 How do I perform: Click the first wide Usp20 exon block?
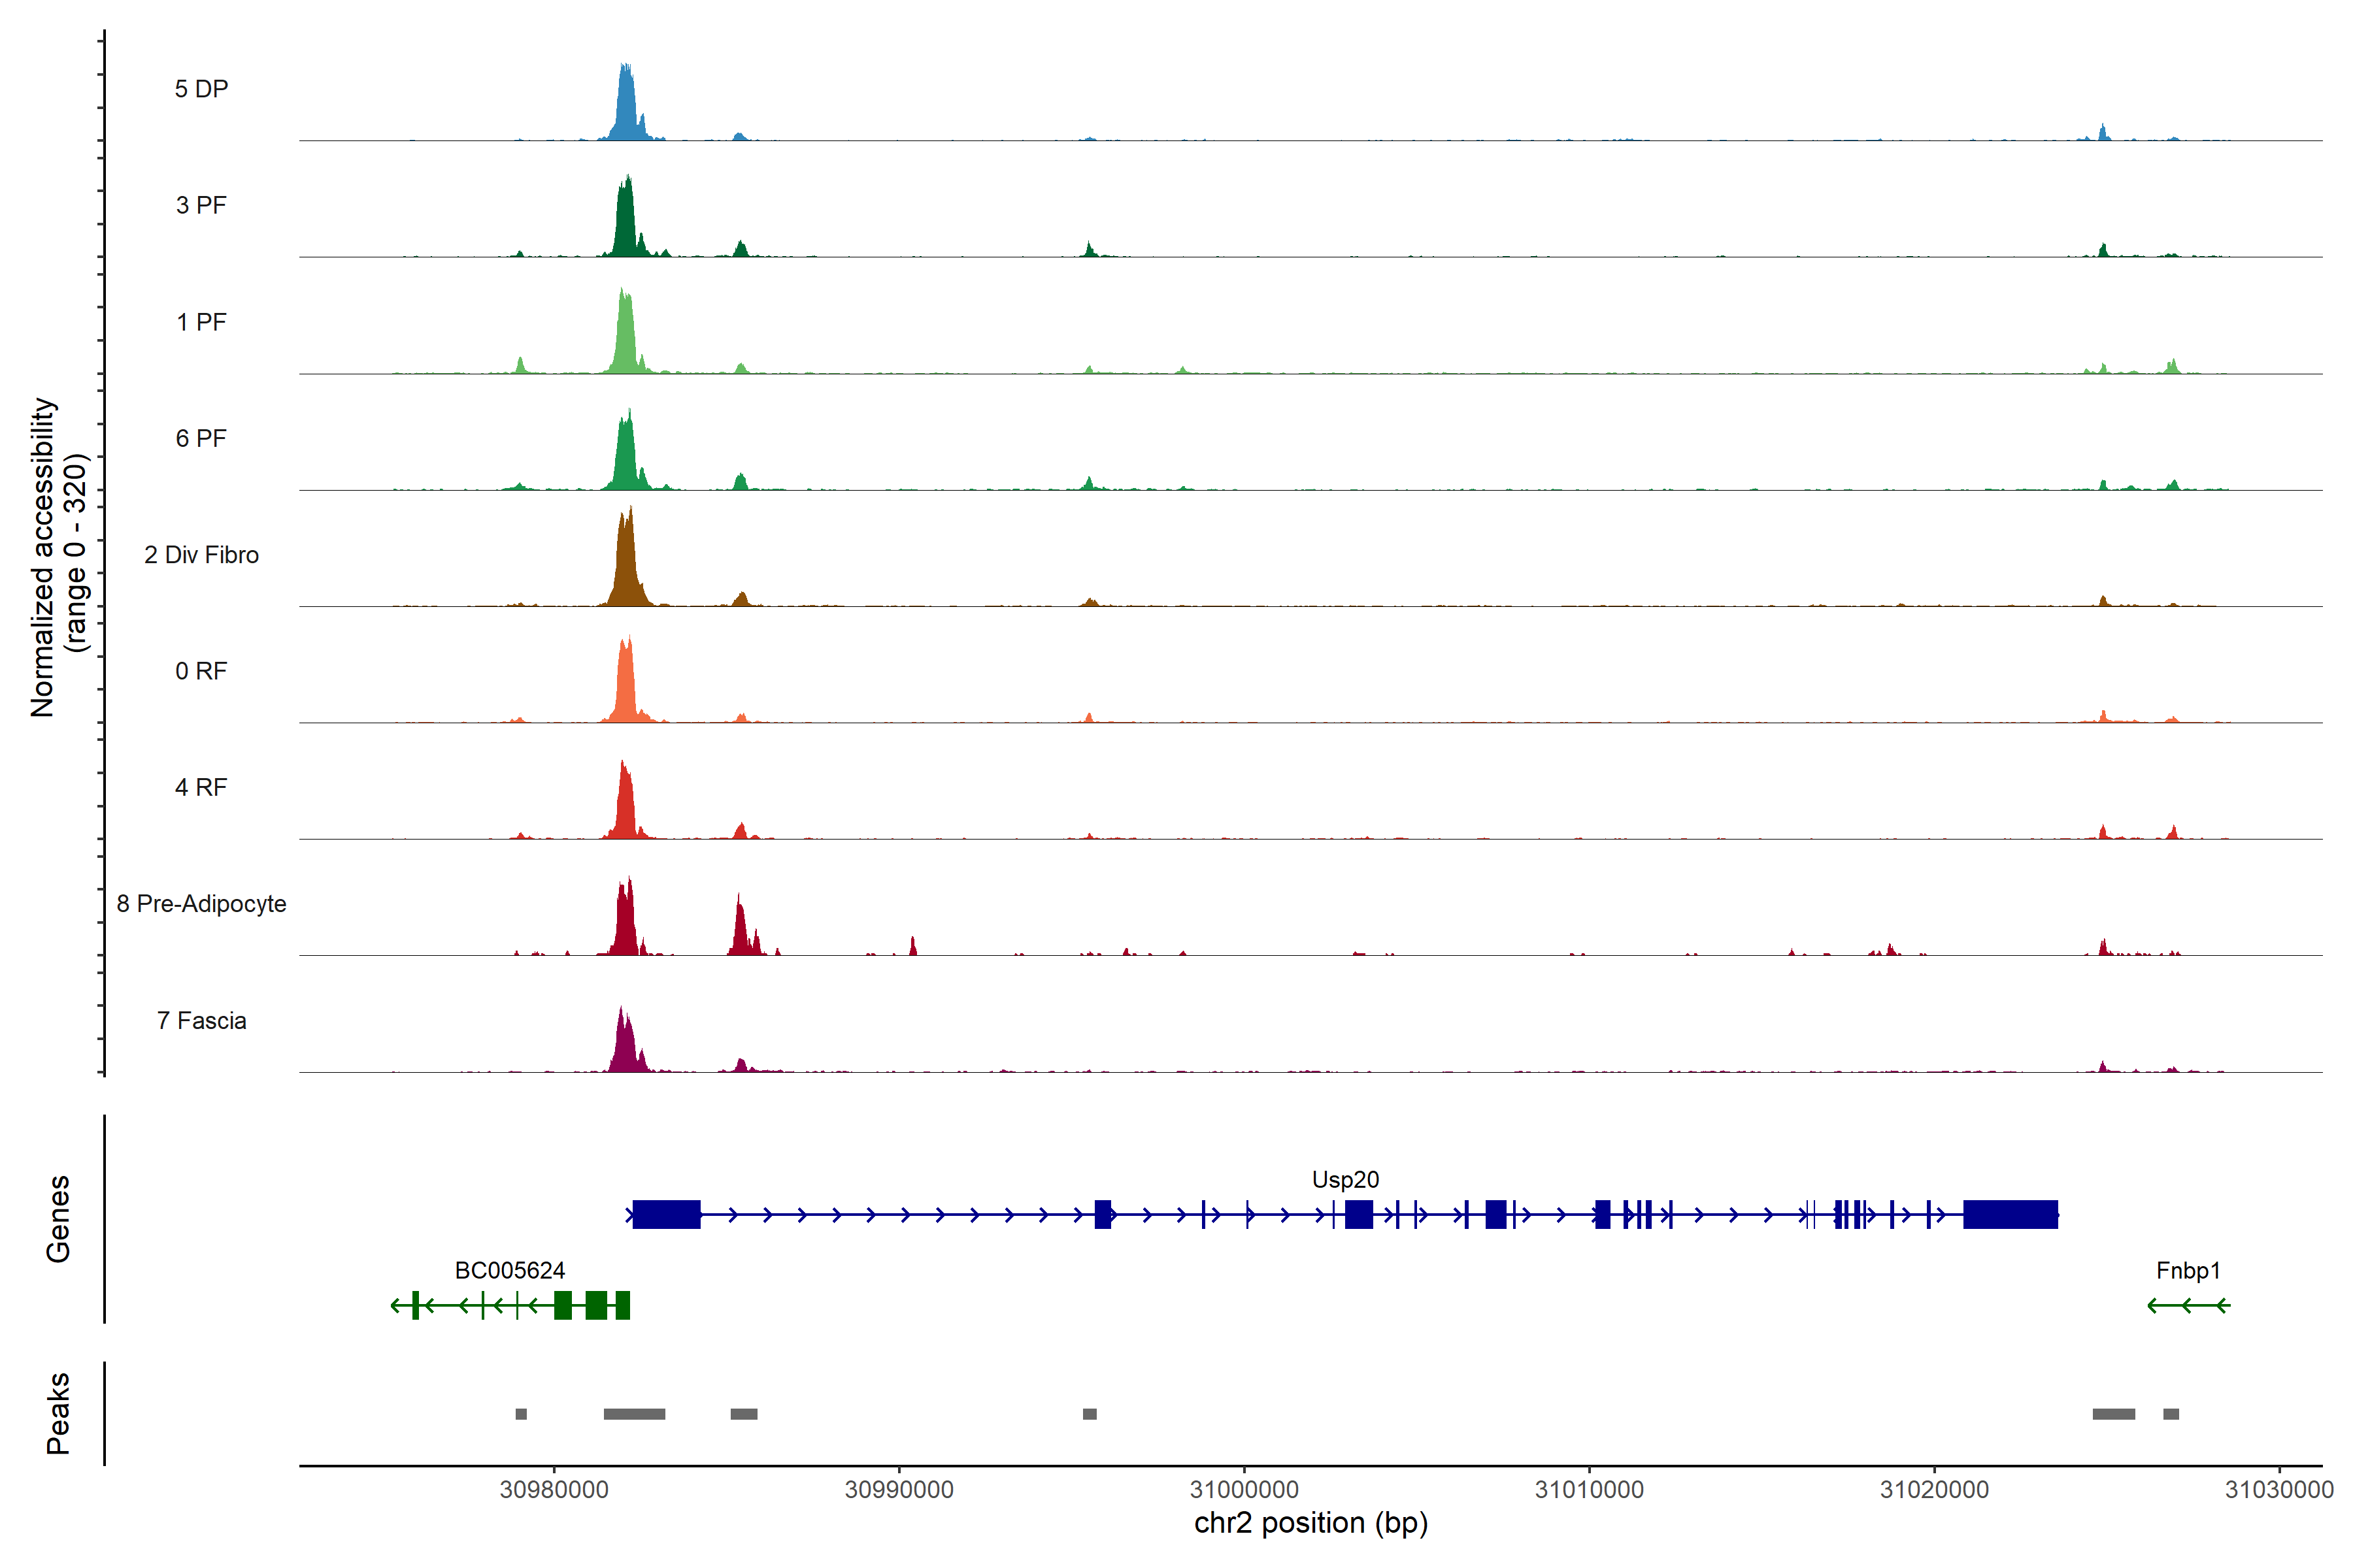666,1215
